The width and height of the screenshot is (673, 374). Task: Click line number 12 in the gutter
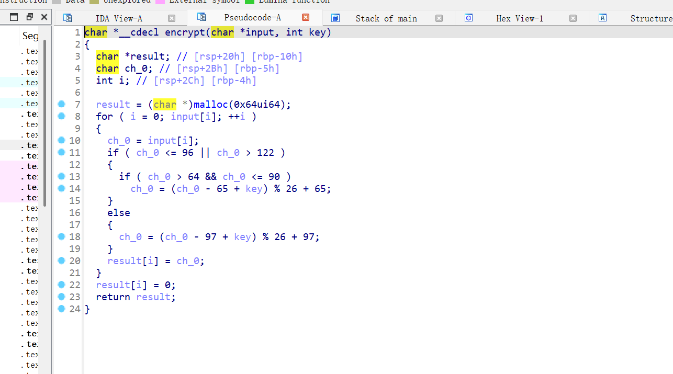click(x=75, y=165)
